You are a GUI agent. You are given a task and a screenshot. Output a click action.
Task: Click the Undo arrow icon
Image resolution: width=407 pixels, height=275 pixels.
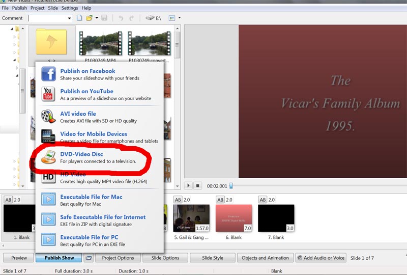(x=121, y=18)
